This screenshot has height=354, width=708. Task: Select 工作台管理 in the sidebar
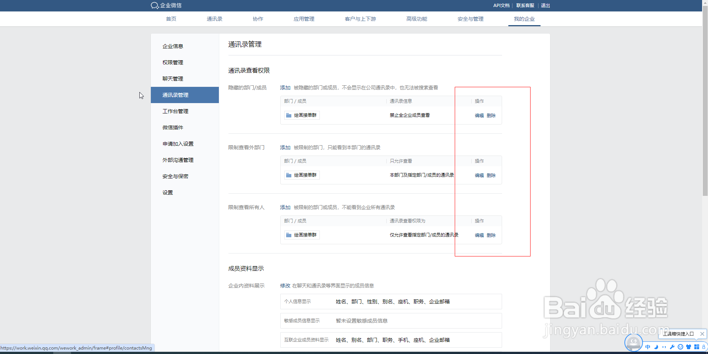click(175, 111)
